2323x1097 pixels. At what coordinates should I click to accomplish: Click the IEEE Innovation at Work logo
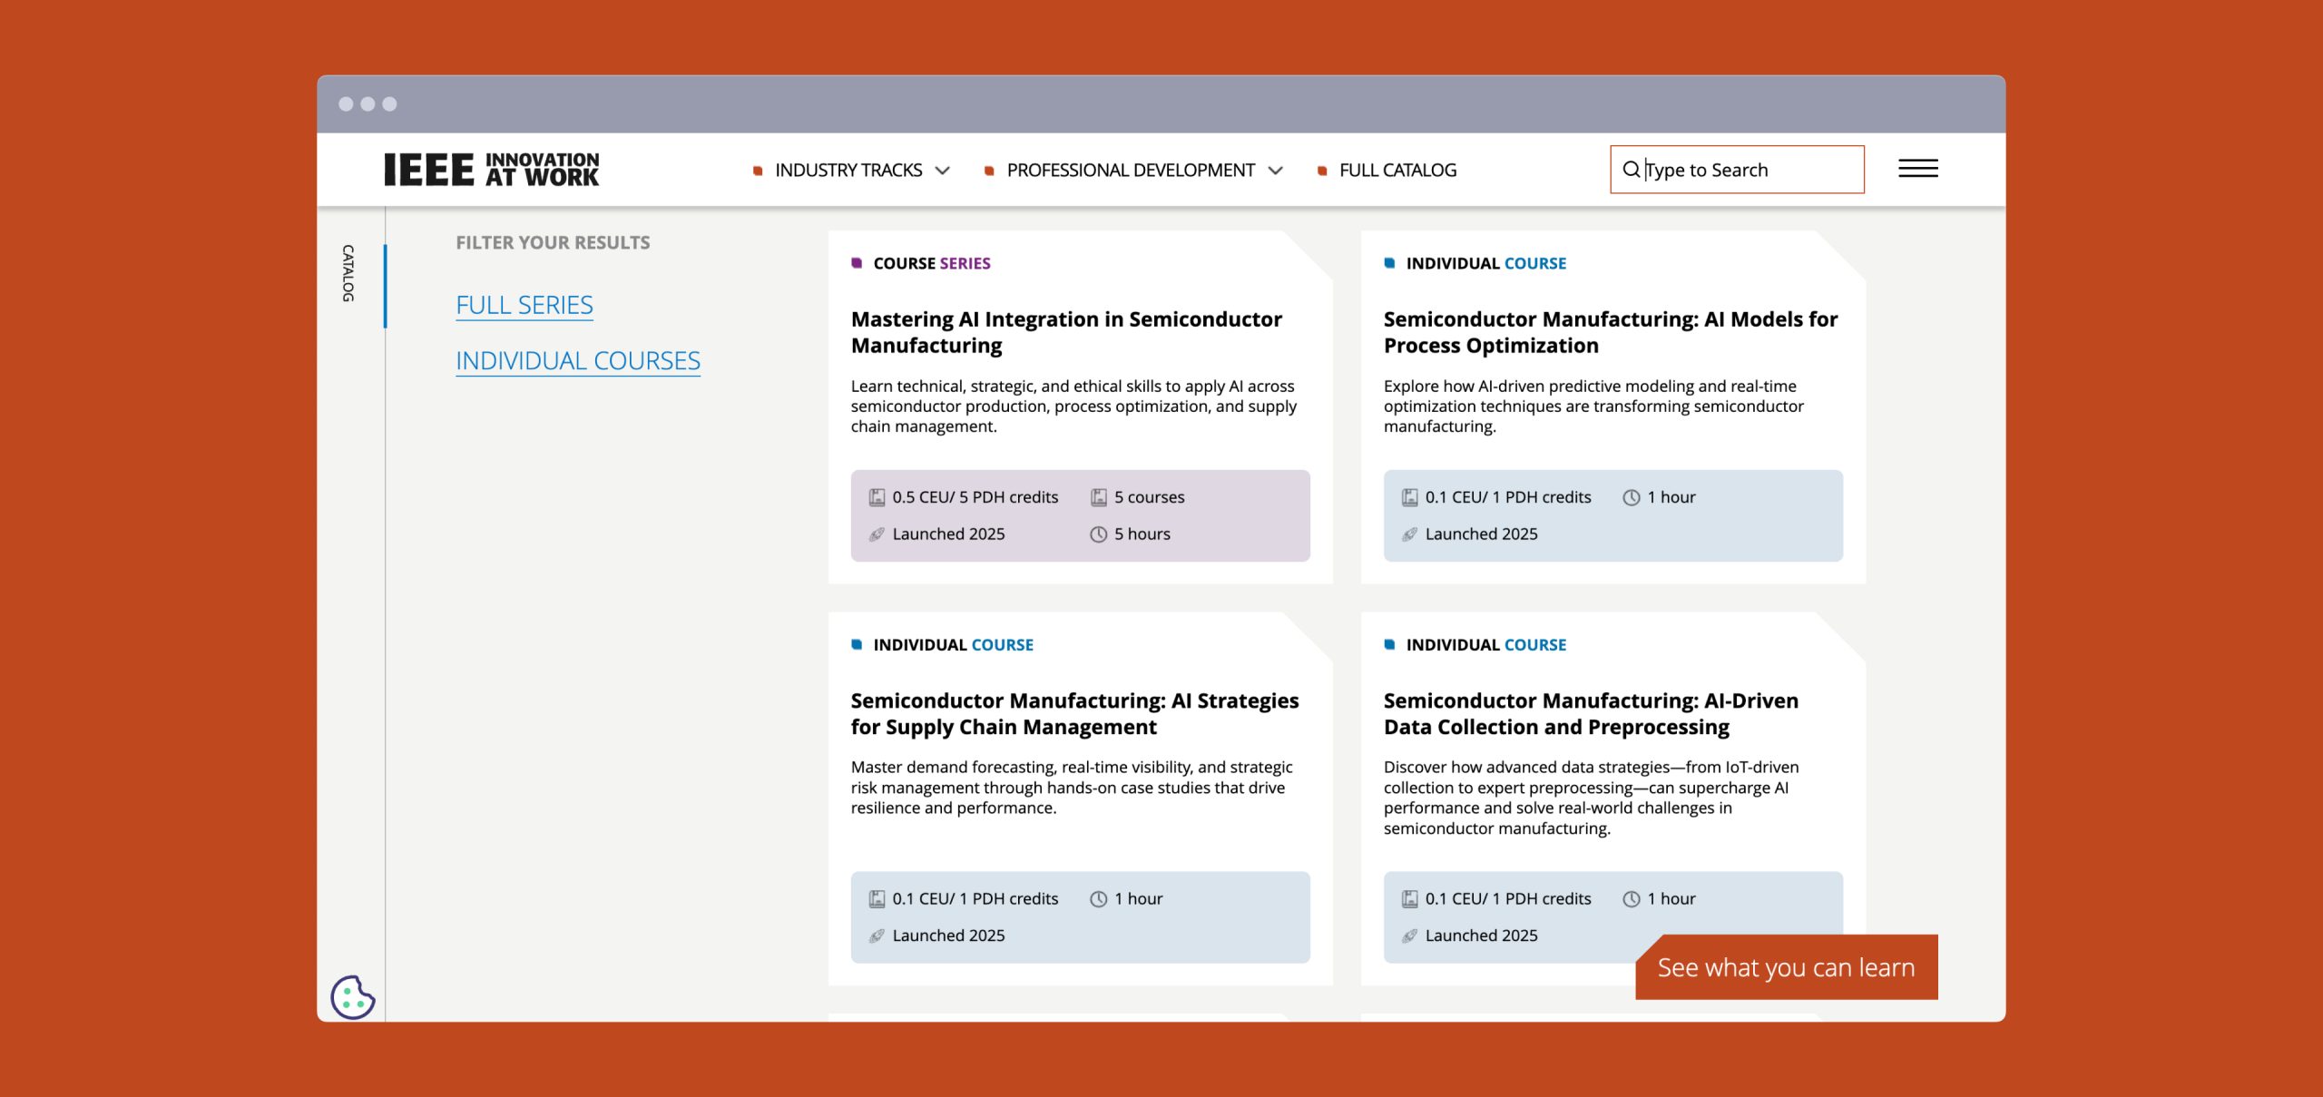491,170
